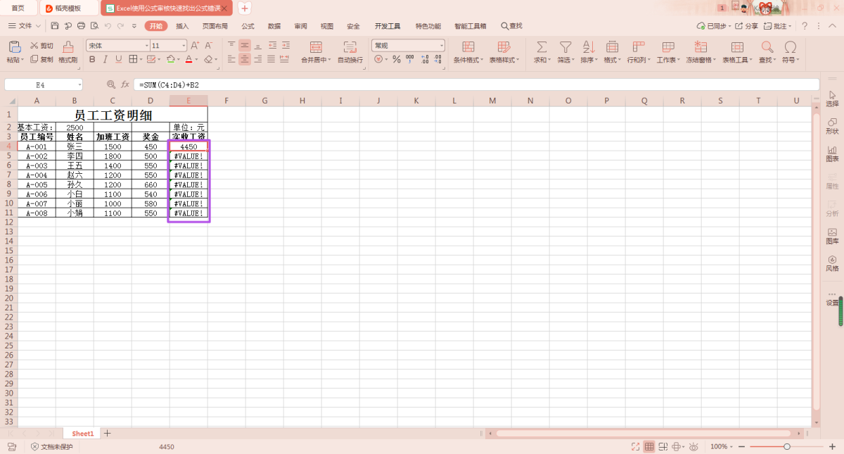Switch to the 公式 (Formulas) ribbon tab
844x454 pixels.
pos(248,26)
